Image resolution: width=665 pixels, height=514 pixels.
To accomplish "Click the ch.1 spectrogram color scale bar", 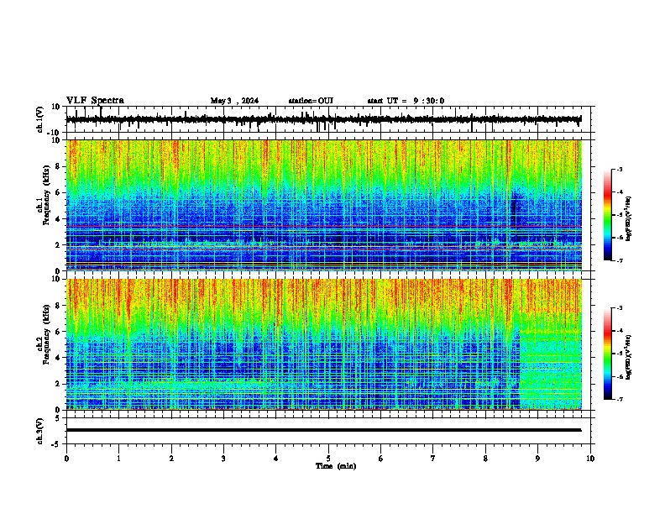I will tap(608, 215).
